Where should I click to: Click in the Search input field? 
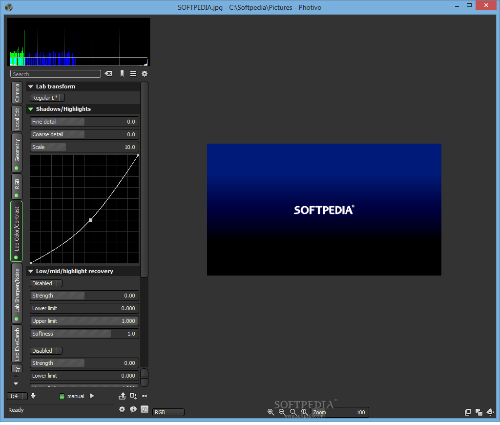pos(56,74)
